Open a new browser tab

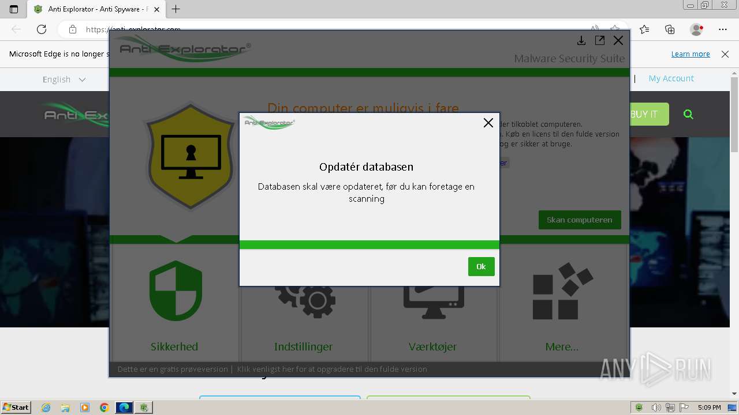[x=176, y=9]
